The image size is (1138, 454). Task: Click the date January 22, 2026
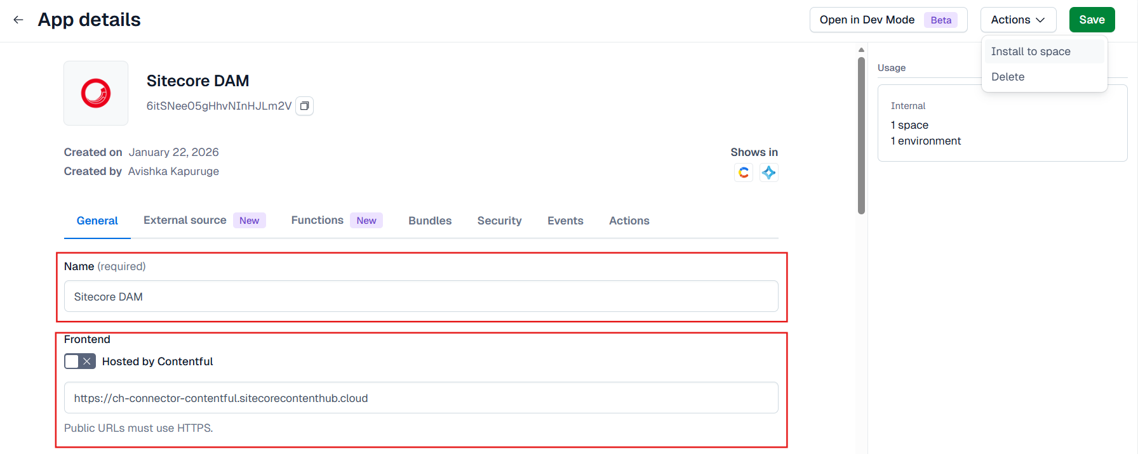click(174, 152)
